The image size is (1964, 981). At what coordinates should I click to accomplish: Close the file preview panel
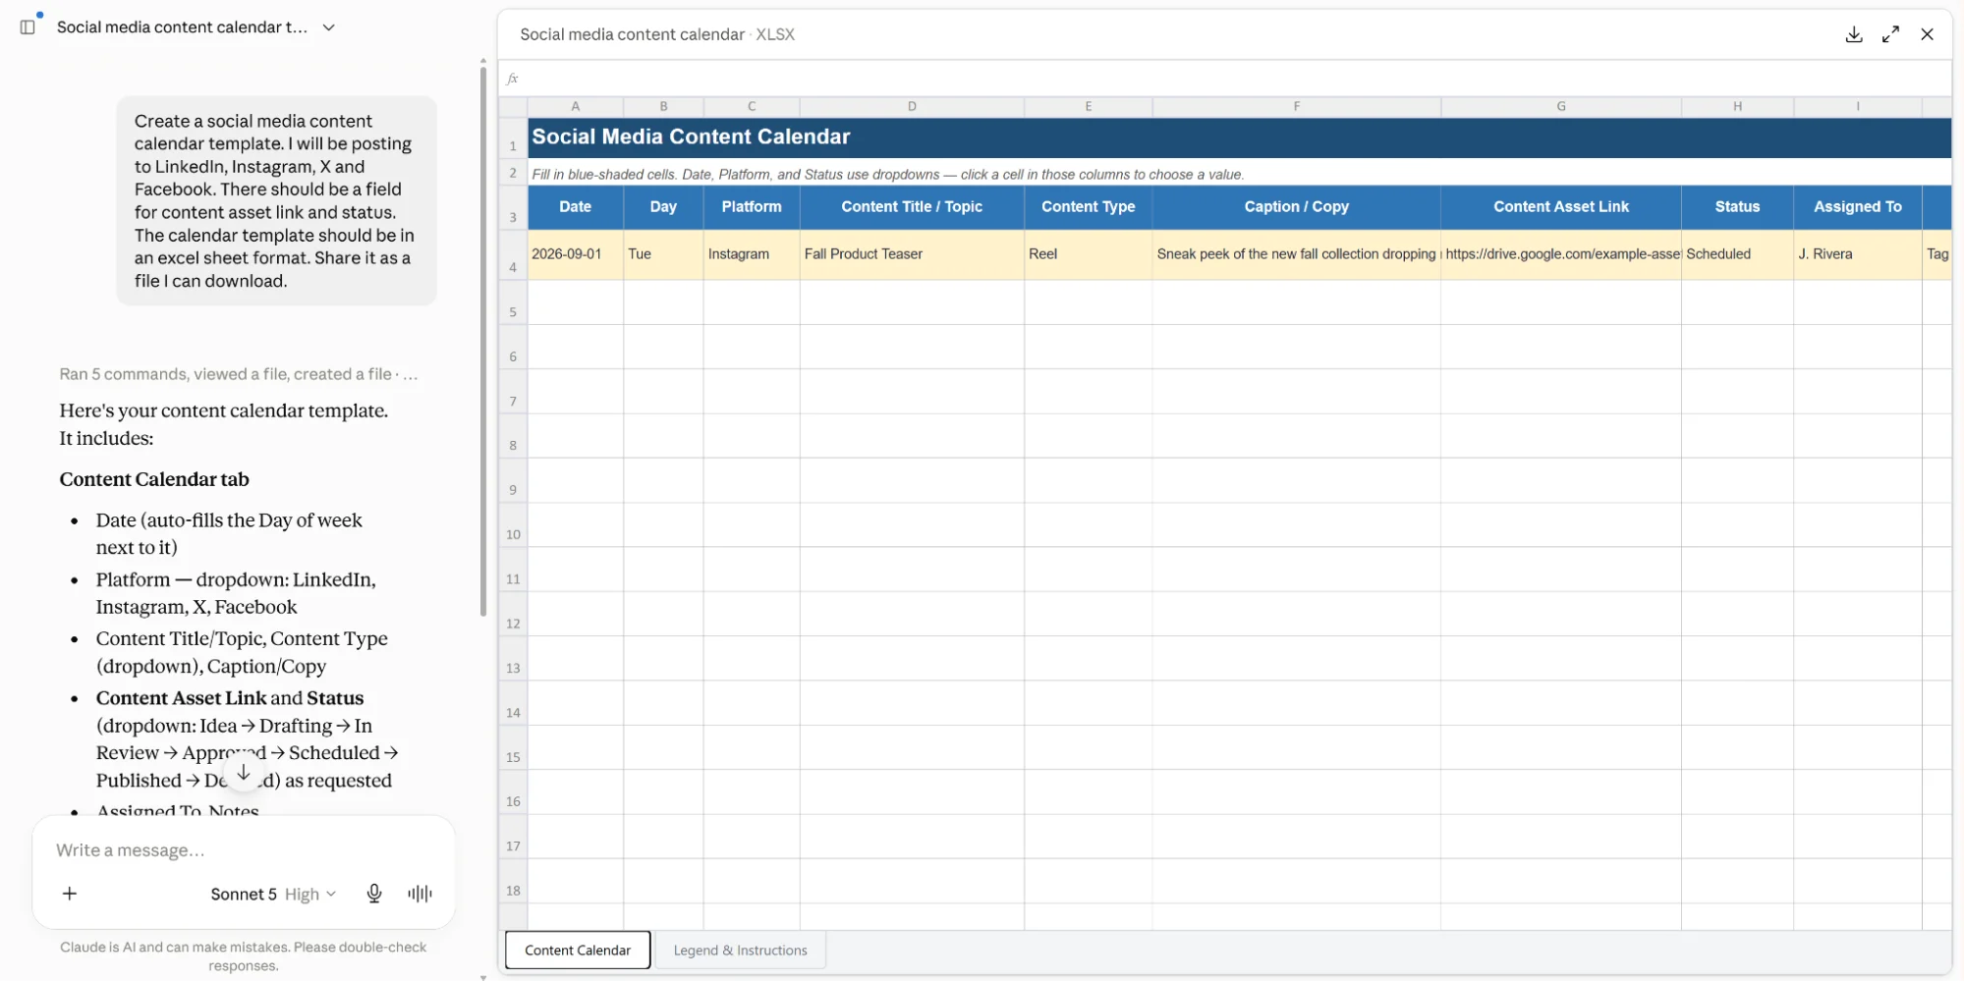point(1927,34)
